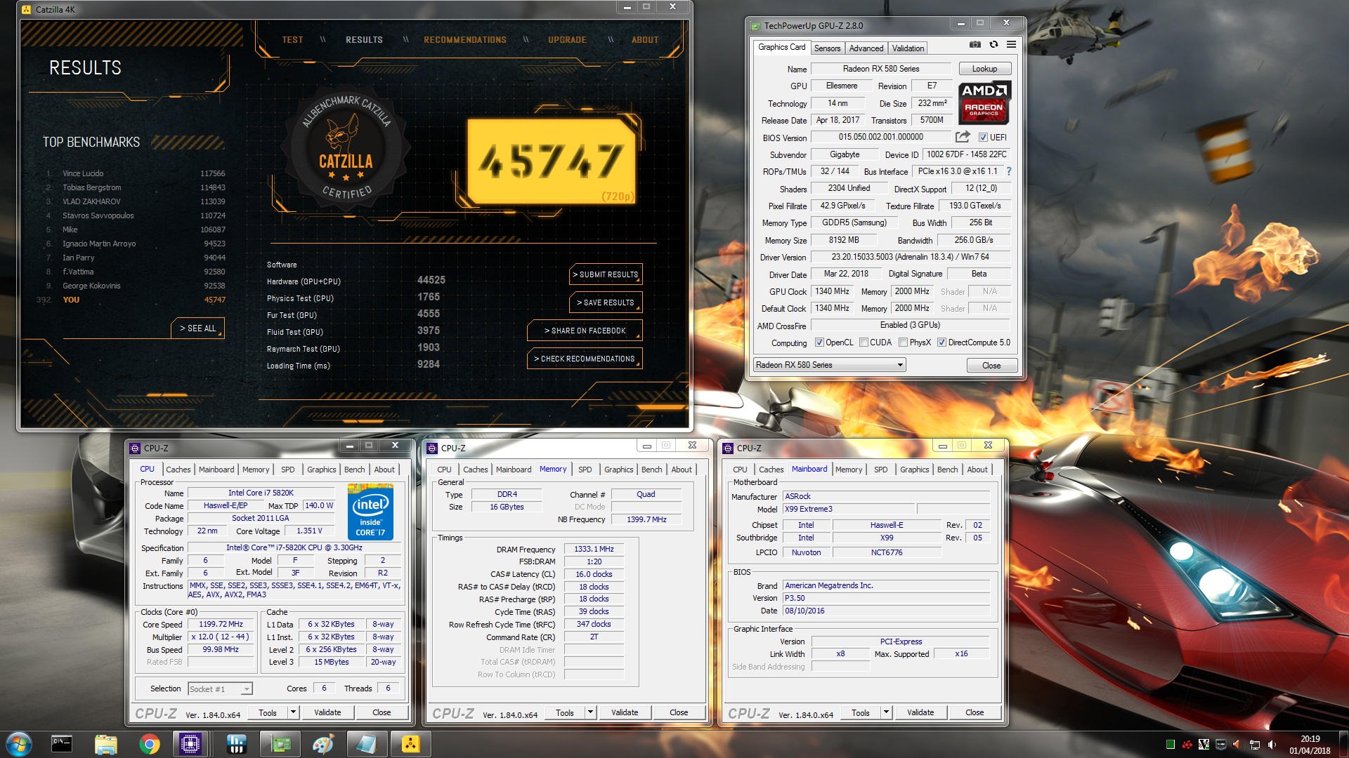Screen dimensions: 1349x758
Task: Click SUBMIT RESULTS in Catzilla
Action: (x=605, y=274)
